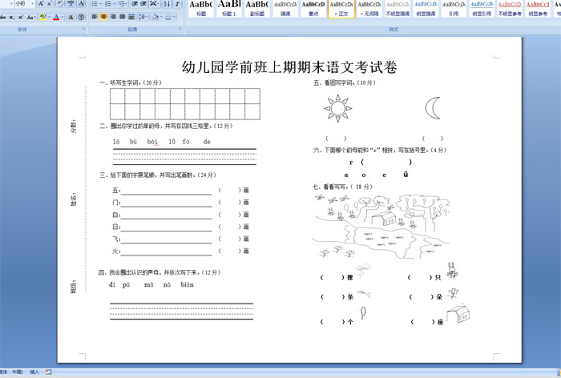Viewport: 561px width, 378px height.
Task: Click the Decrease Indent icon
Action: click(x=135, y=4)
